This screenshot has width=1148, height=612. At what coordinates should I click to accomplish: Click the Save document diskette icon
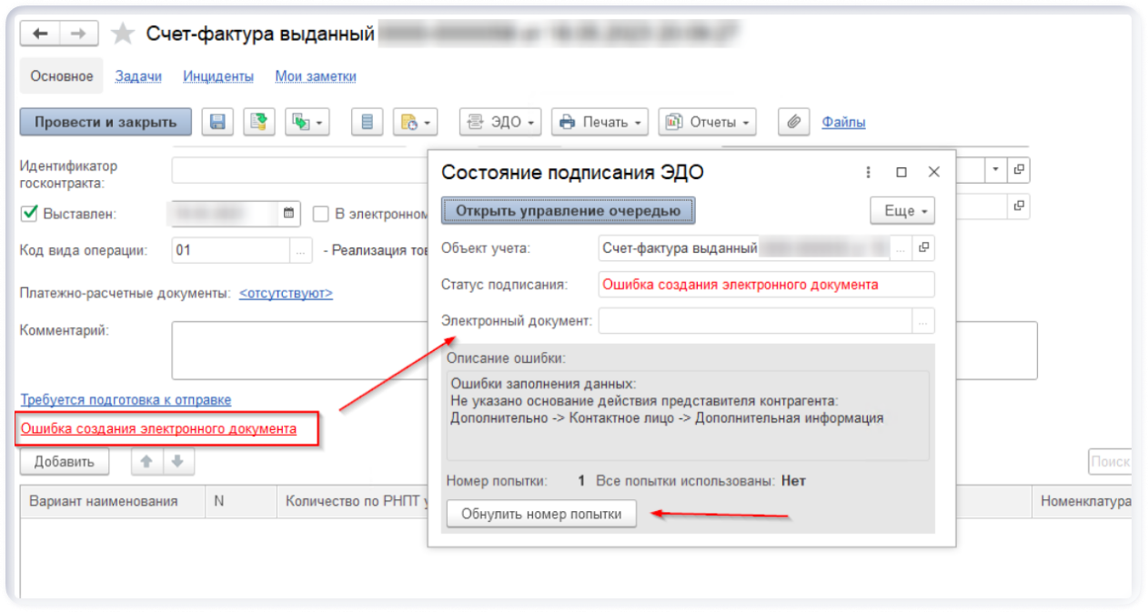[x=218, y=122]
